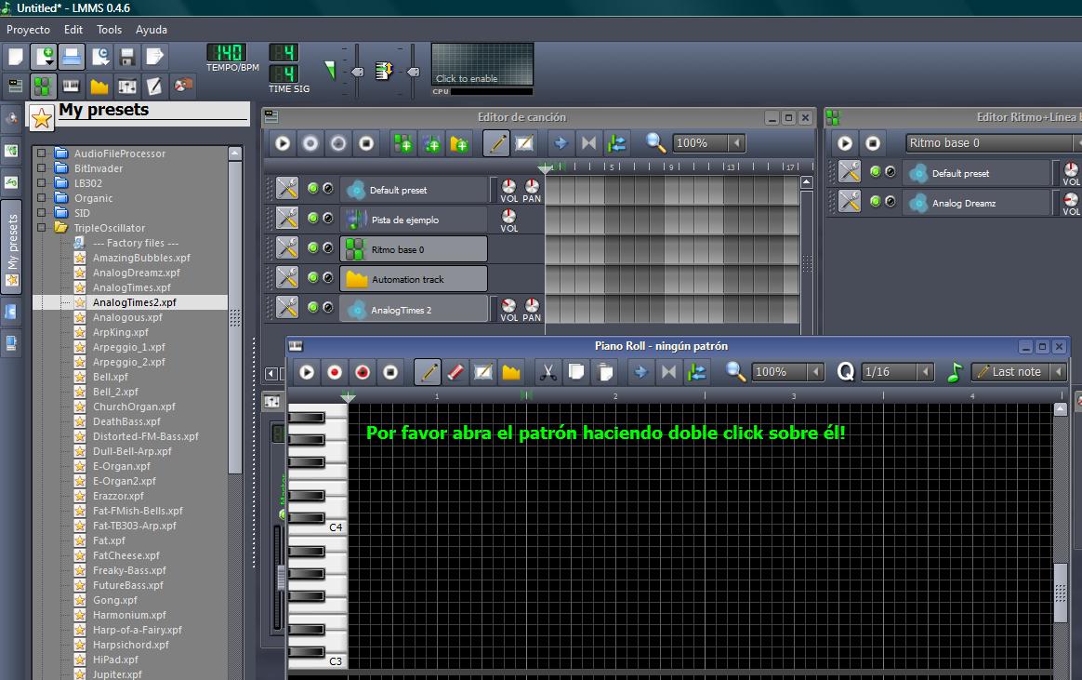Mute the Automation track
Screen dimensions: 1082x680
point(313,277)
